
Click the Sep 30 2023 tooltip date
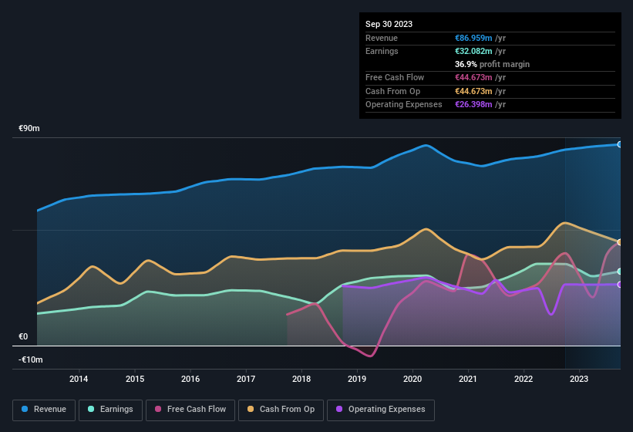[x=389, y=24]
